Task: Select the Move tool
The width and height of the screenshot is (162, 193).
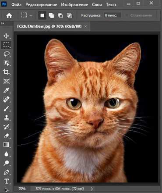Action: click(6, 36)
